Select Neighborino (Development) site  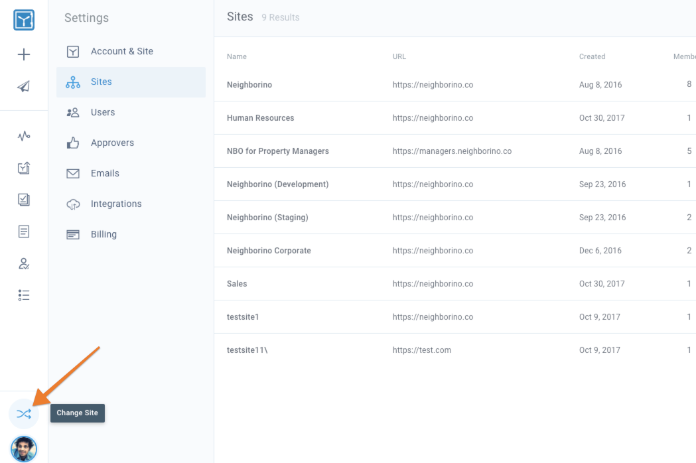click(x=455, y=184)
